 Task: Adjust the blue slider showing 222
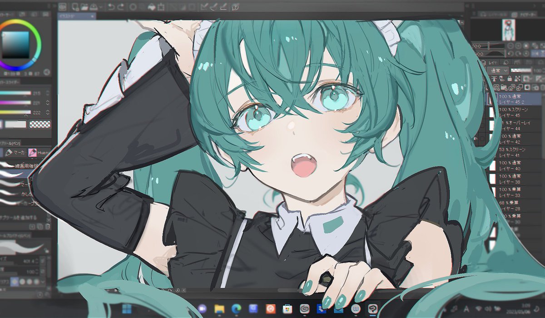(x=16, y=112)
